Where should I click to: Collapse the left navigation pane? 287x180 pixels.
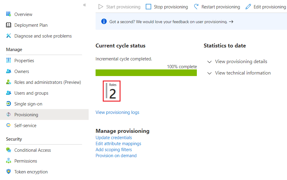(x=84, y=5)
